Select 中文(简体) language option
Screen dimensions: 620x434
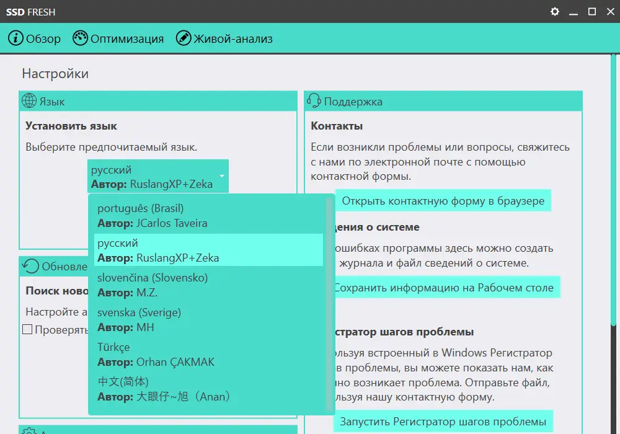pos(156,389)
